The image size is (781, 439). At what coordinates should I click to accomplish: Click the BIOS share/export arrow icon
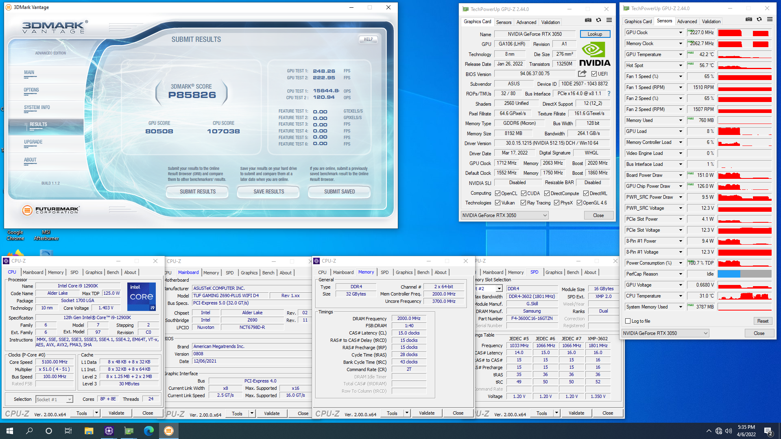tap(582, 74)
